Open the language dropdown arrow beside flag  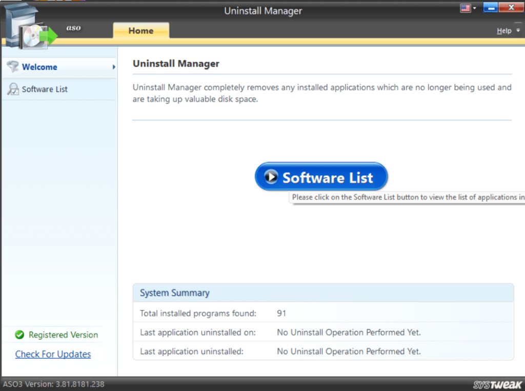pos(475,9)
